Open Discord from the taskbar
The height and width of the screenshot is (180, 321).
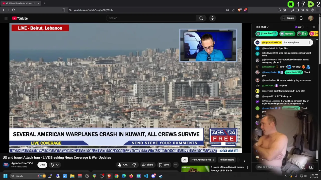(x=153, y=176)
